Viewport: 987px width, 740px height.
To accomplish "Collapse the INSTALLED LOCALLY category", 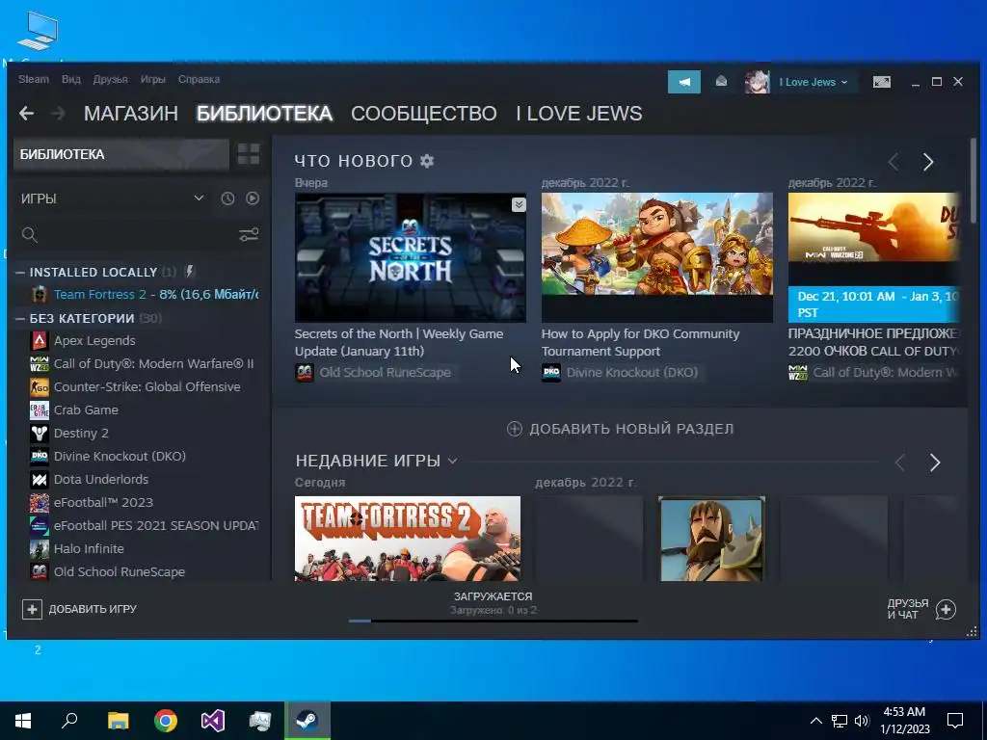I will coord(20,273).
